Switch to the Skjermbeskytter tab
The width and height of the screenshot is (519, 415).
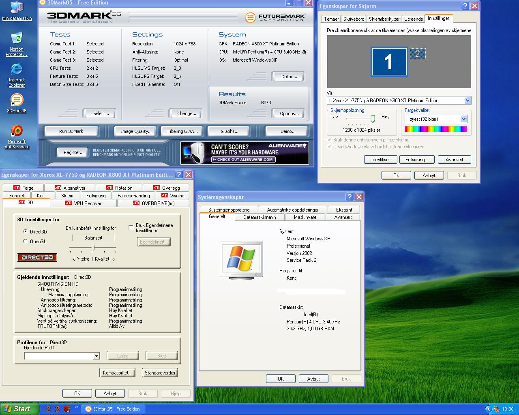pos(384,19)
